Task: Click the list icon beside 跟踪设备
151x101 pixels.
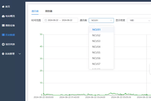Action: [3, 26]
